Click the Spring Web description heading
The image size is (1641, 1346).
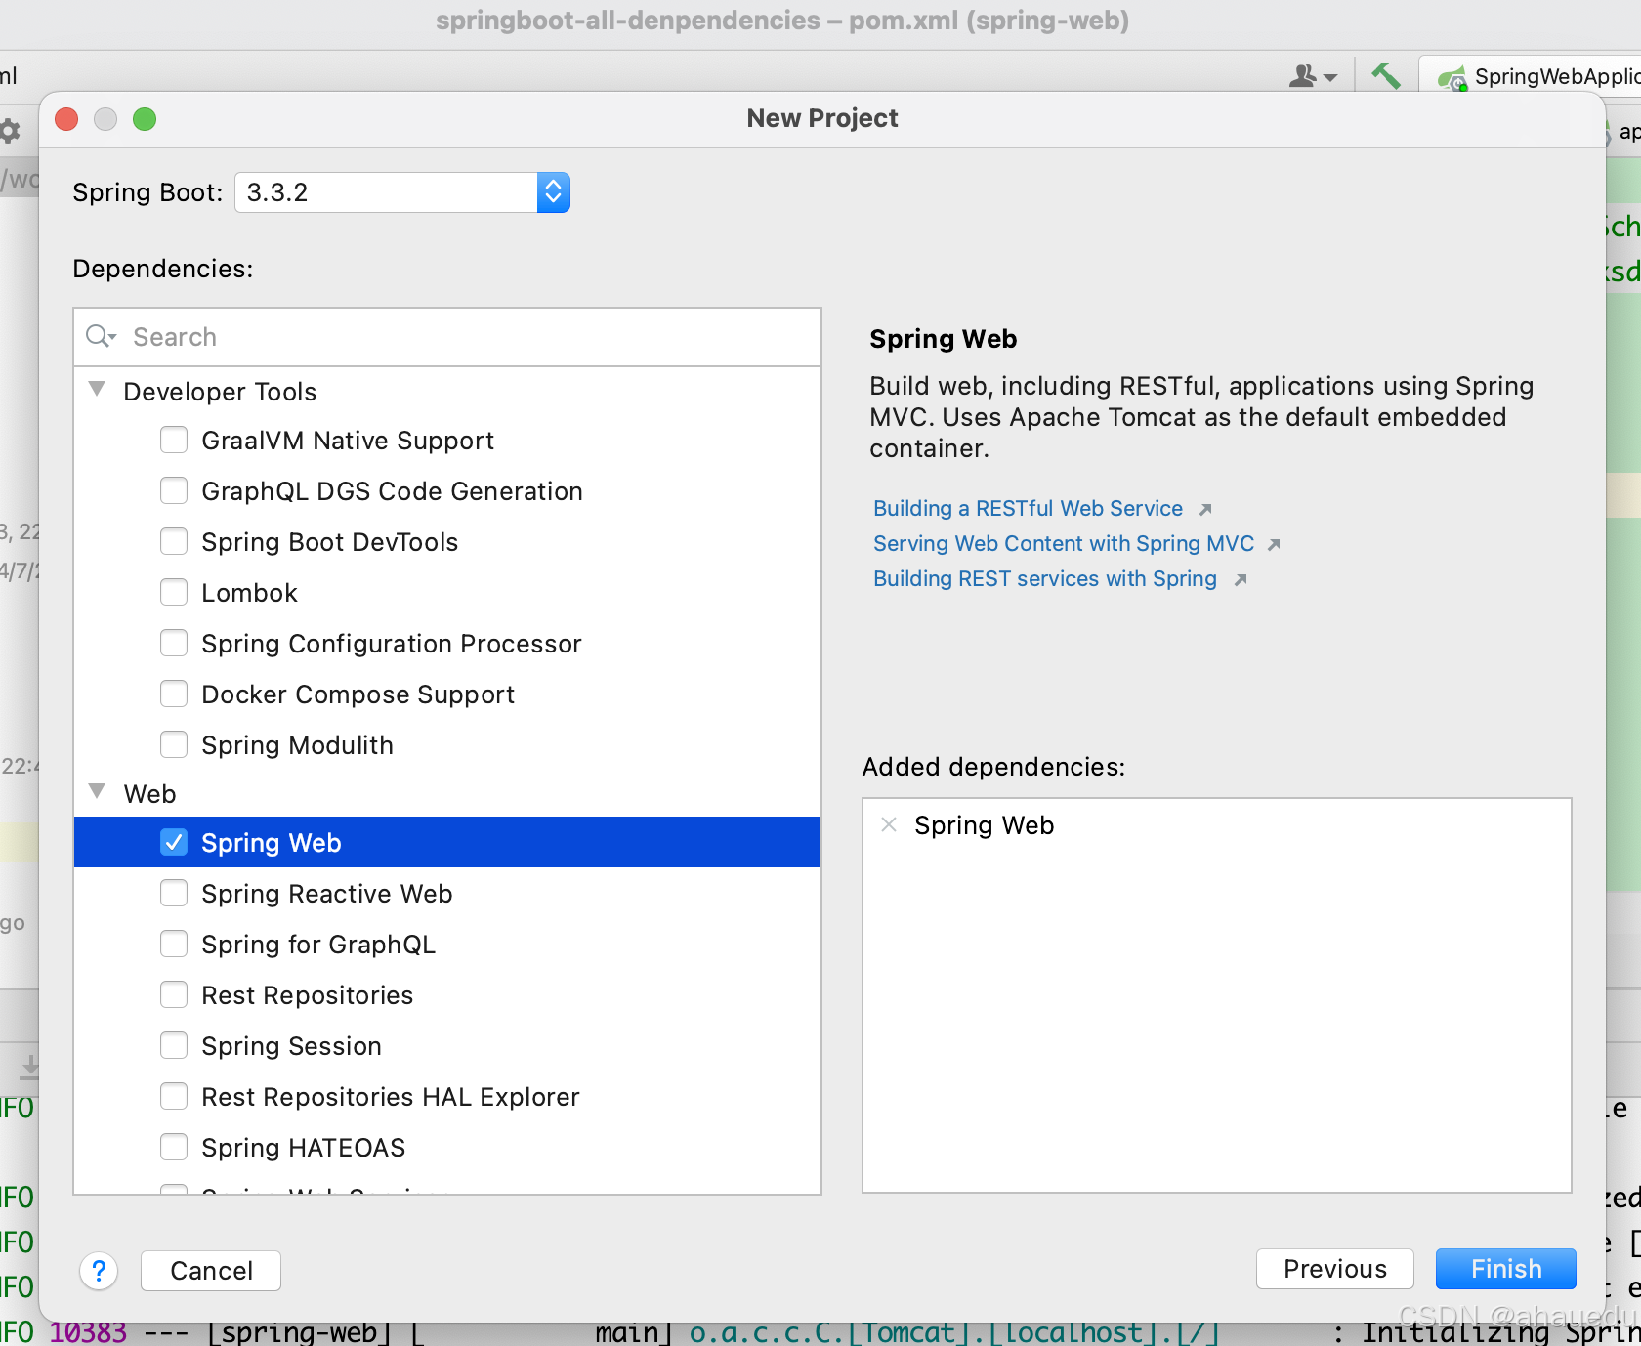point(943,339)
